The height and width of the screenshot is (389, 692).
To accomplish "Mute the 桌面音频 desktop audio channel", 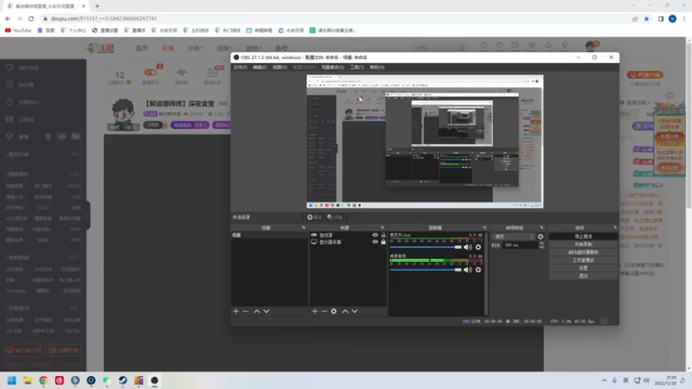I will point(468,270).
